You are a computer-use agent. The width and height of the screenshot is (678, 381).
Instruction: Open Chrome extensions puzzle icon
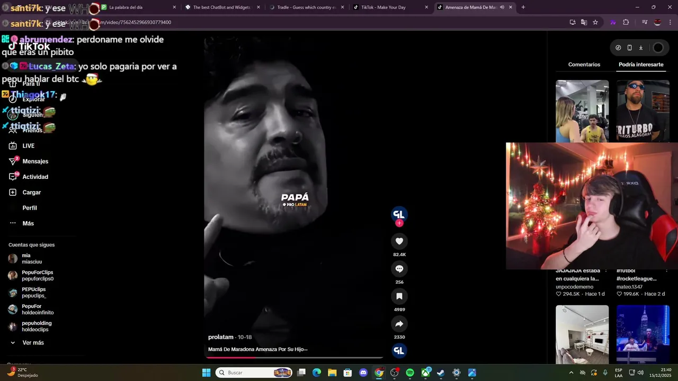click(626, 22)
